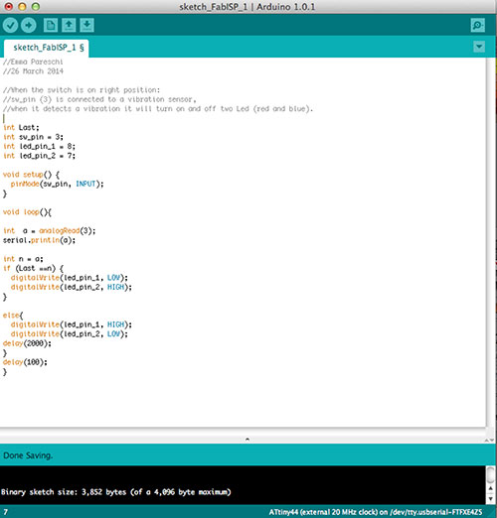Click the 'if (Last ==n) {' line

(33, 268)
